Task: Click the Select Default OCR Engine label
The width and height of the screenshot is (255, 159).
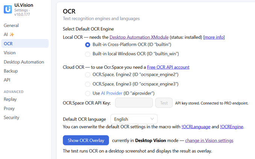Action: click(88, 29)
